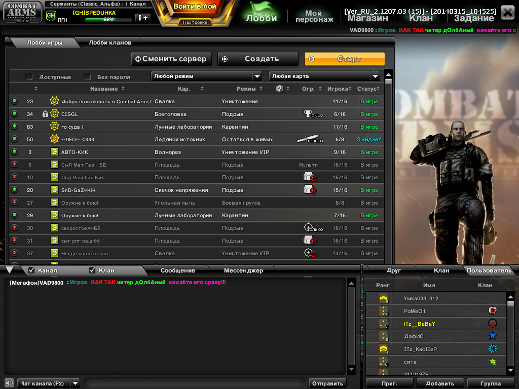This screenshot has height=389, width=519.
Task: Click the cyan clan emblem of ITz_KacIIeP
Action: (493, 348)
